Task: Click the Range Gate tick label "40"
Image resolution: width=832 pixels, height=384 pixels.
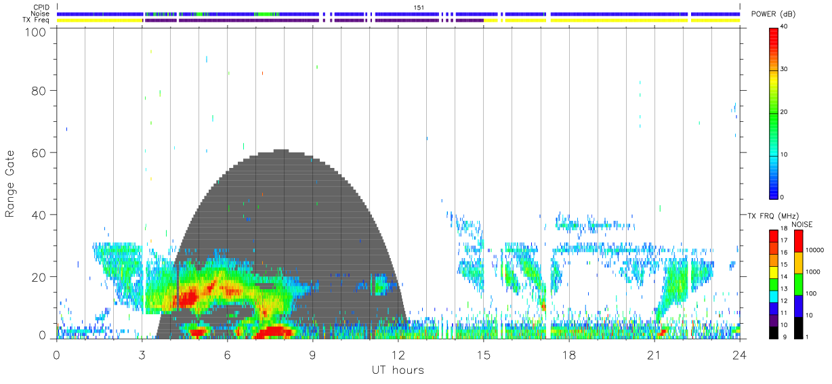Action: tap(39, 215)
